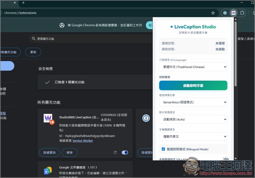Image resolution: width=255 pixels, height=178 pixels.
Task: Click the extension ID text
Action: tap(87, 136)
